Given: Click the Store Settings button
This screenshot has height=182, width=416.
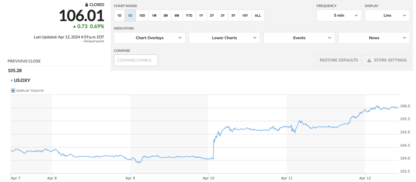Looking at the screenshot, I should [386, 60].
